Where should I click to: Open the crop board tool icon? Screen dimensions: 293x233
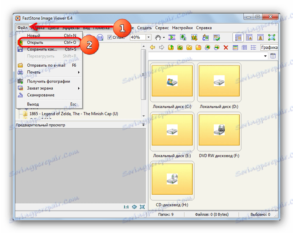(x=194, y=37)
